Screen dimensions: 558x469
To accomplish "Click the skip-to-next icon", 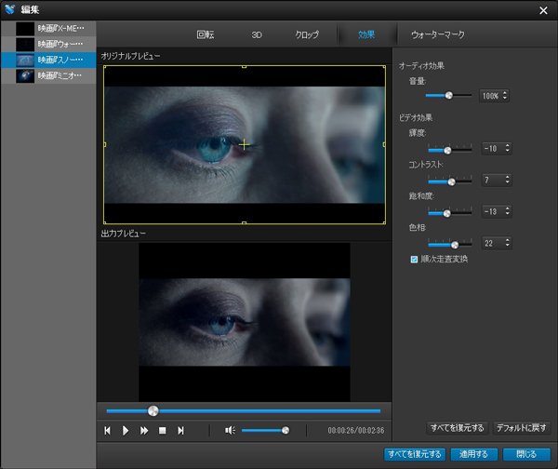I will click(x=180, y=430).
